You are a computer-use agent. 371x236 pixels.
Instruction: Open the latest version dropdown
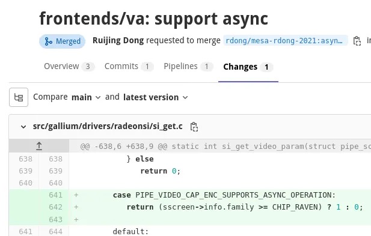tap(156, 97)
